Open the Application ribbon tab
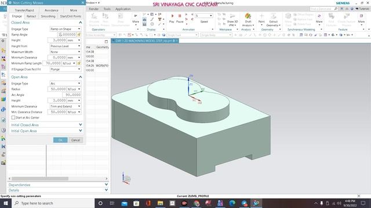Screen dimensions: 371x208 pyautogui.click(x=123, y=9)
